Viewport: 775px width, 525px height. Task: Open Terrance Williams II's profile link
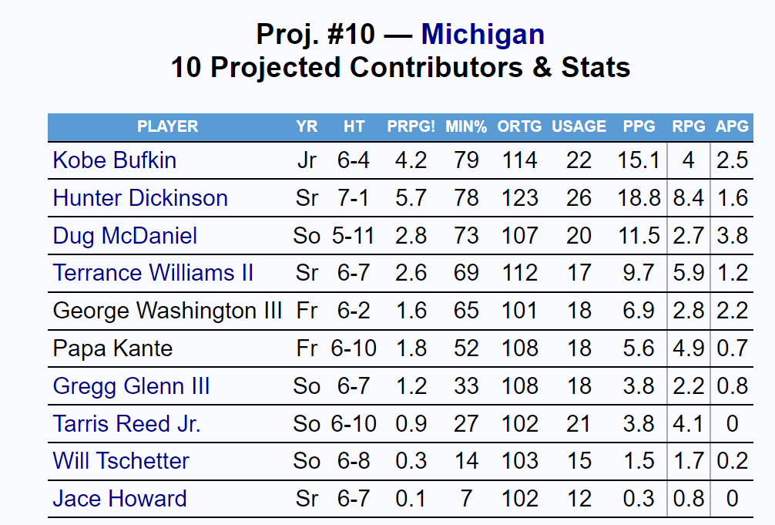click(x=153, y=273)
